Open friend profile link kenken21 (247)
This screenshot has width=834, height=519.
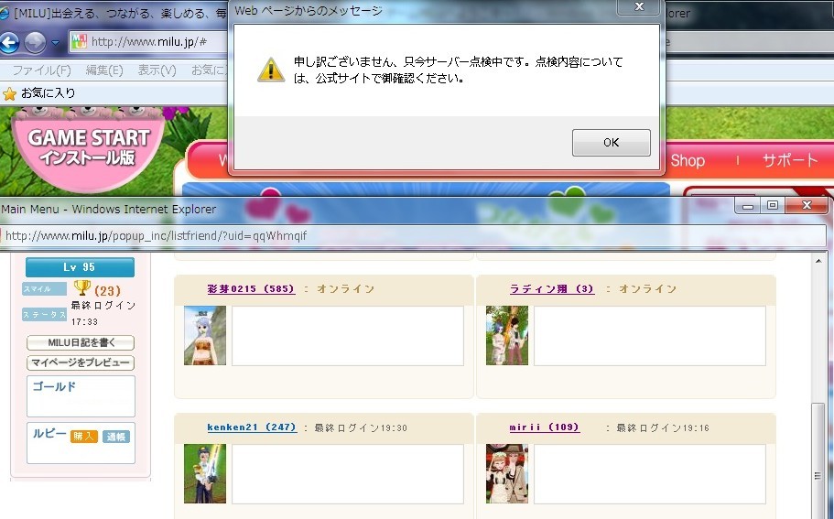pyautogui.click(x=251, y=427)
